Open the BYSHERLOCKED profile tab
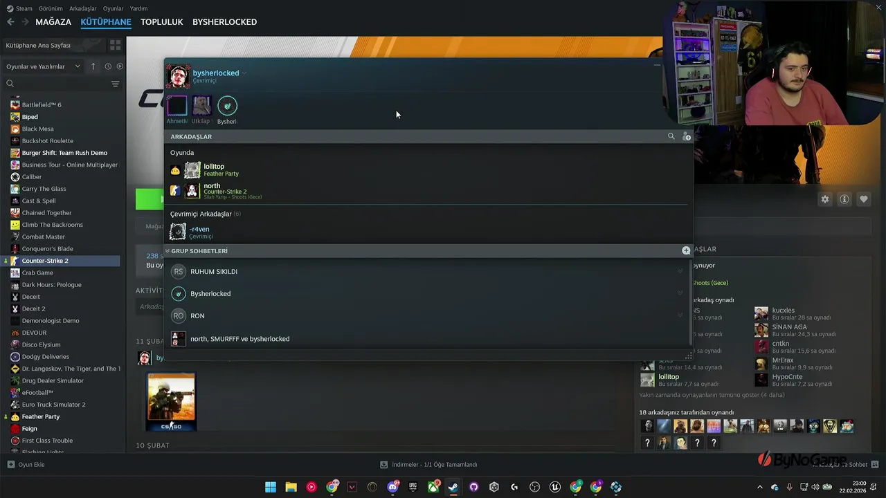The width and height of the screenshot is (886, 498). pyautogui.click(x=224, y=22)
